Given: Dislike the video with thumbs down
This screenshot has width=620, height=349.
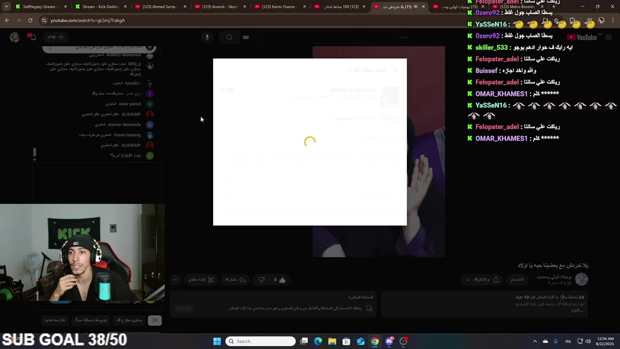Looking at the screenshot, I should click(262, 280).
